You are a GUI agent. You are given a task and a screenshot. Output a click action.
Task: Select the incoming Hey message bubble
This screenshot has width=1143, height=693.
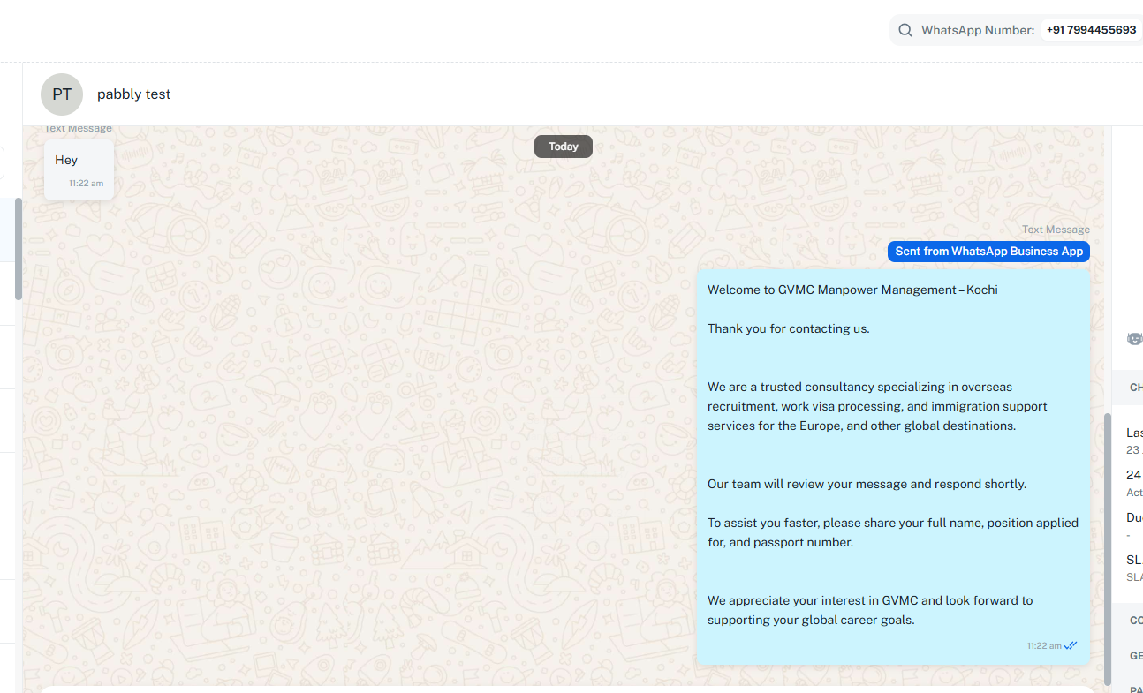[79, 169]
